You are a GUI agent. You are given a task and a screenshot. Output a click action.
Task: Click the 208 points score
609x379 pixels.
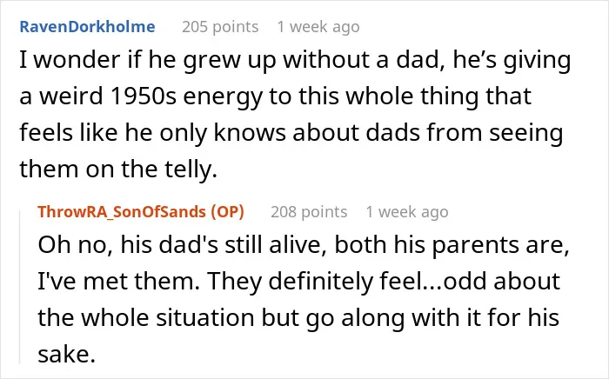309,212
